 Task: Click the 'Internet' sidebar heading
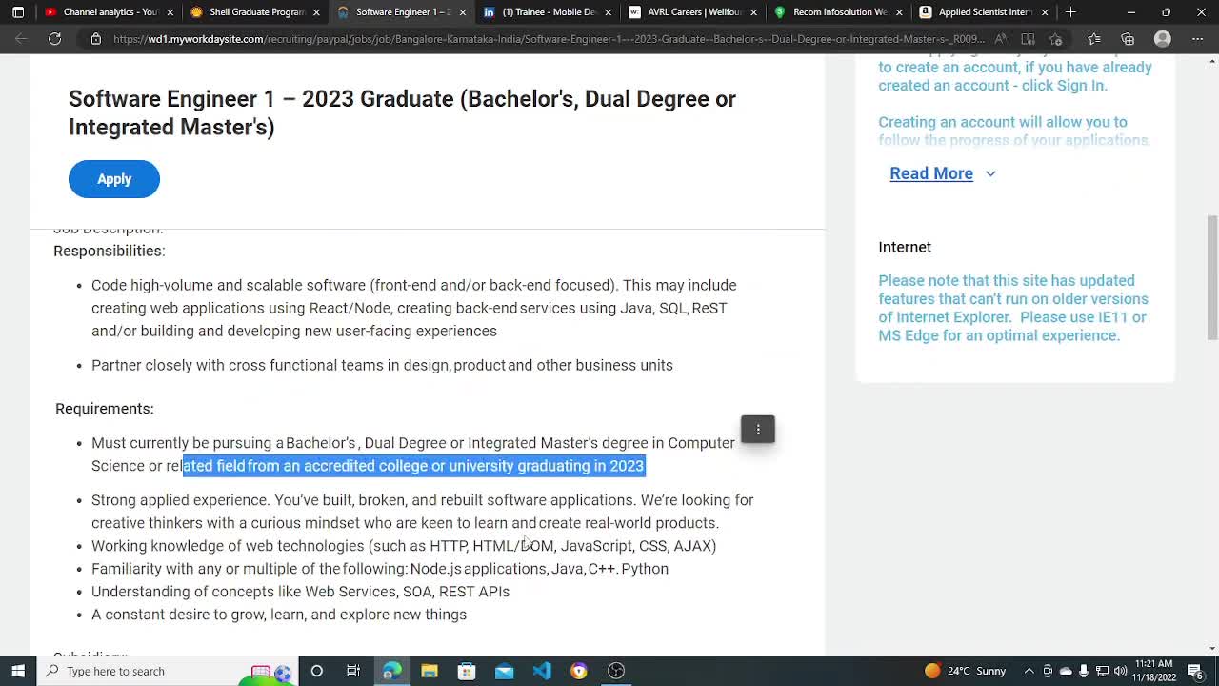tap(905, 247)
